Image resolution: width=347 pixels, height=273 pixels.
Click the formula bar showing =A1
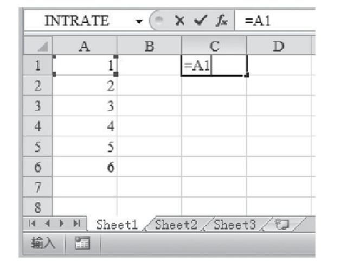pyautogui.click(x=277, y=21)
